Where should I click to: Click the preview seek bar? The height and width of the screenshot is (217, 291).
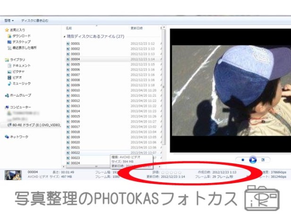click(232, 154)
